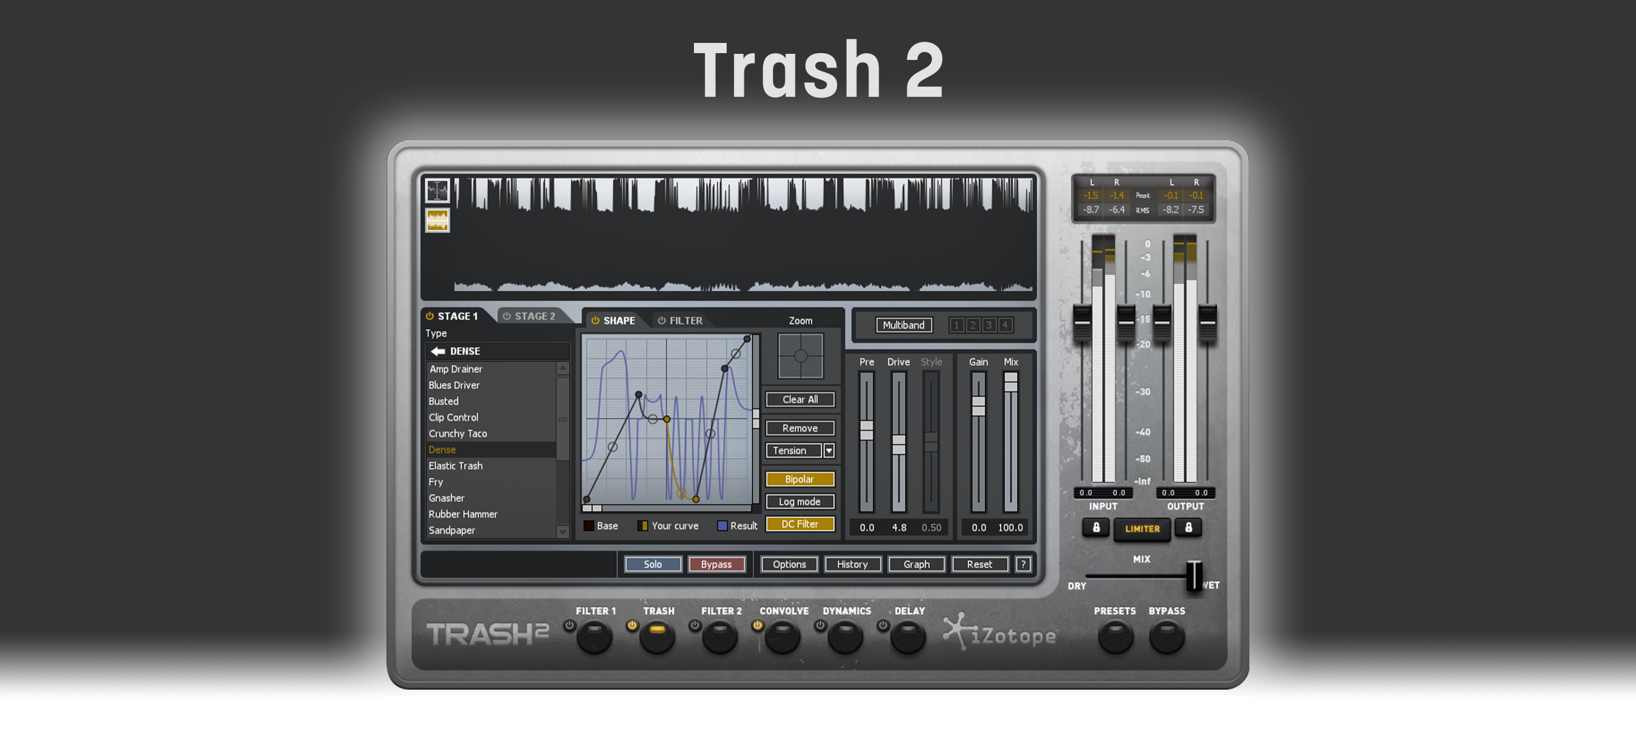The height and width of the screenshot is (736, 1636).
Task: Open the Convolve module knob button
Action: coord(783,637)
